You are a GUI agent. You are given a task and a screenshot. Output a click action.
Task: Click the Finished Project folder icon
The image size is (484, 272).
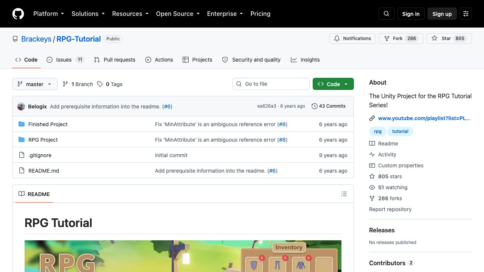pyautogui.click(x=22, y=124)
